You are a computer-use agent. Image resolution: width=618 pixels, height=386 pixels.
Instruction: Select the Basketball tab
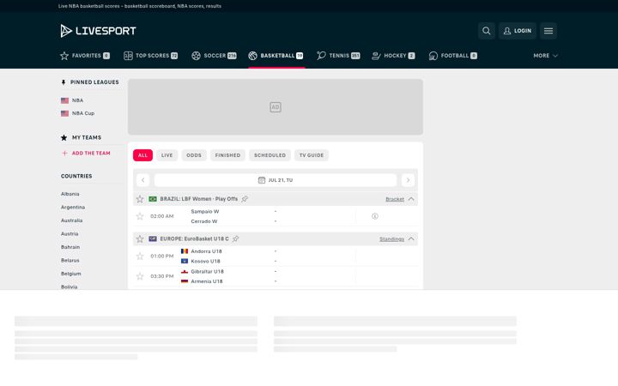pos(276,56)
